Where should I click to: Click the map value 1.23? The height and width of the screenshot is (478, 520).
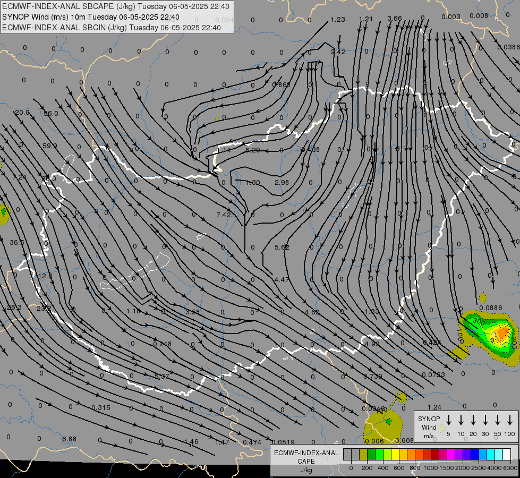click(x=338, y=20)
